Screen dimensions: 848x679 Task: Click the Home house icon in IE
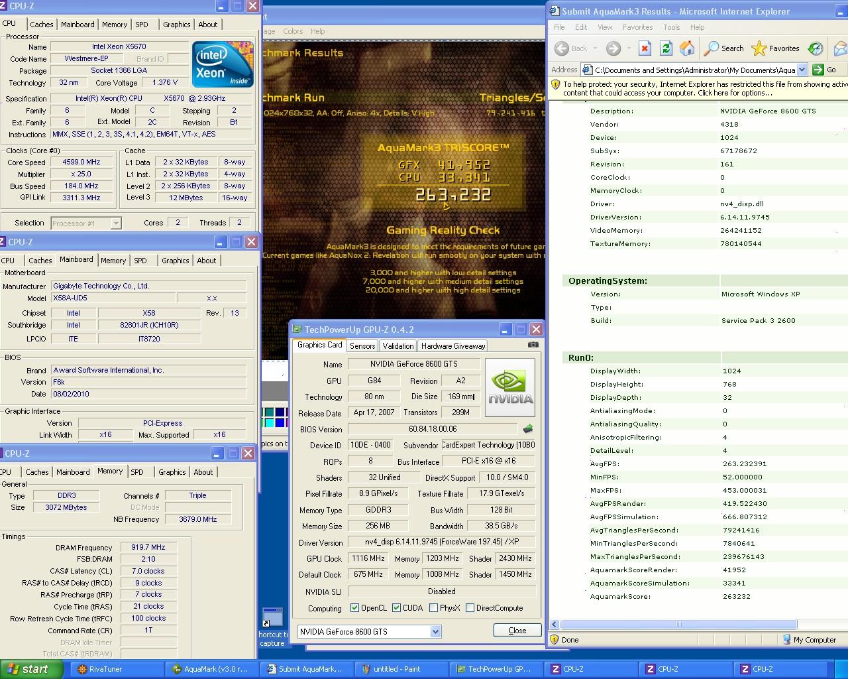tap(688, 48)
